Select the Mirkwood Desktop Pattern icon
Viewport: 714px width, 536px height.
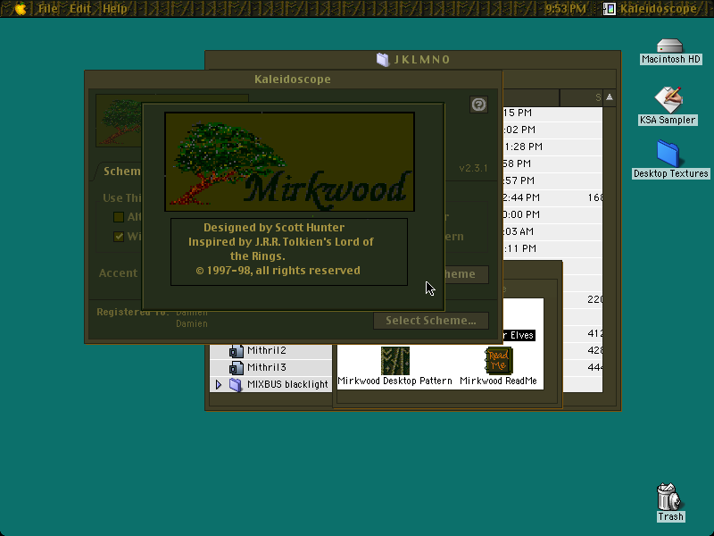click(x=394, y=361)
